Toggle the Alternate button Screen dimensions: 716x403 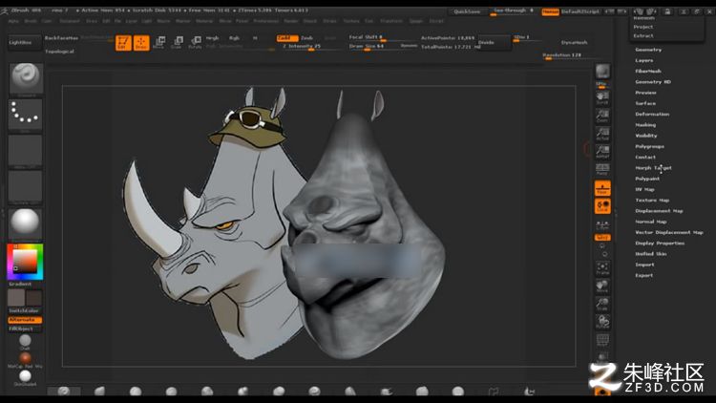(25, 320)
